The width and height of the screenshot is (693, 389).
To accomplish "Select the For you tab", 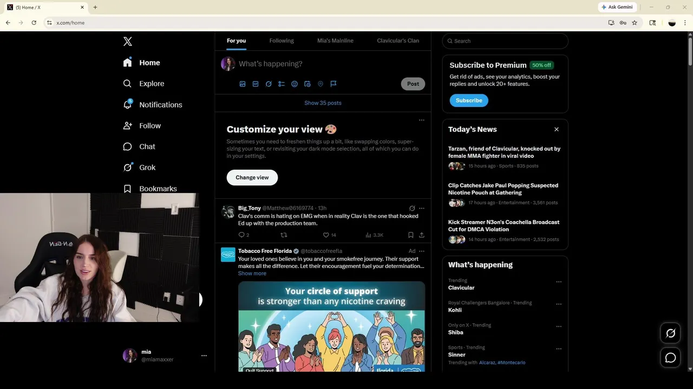I will [x=236, y=41].
